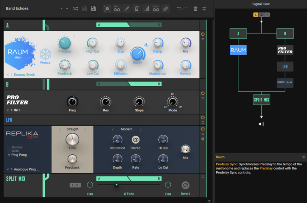
Task: Select the REPLIKA block in Signal Flow
Action: [285, 83]
